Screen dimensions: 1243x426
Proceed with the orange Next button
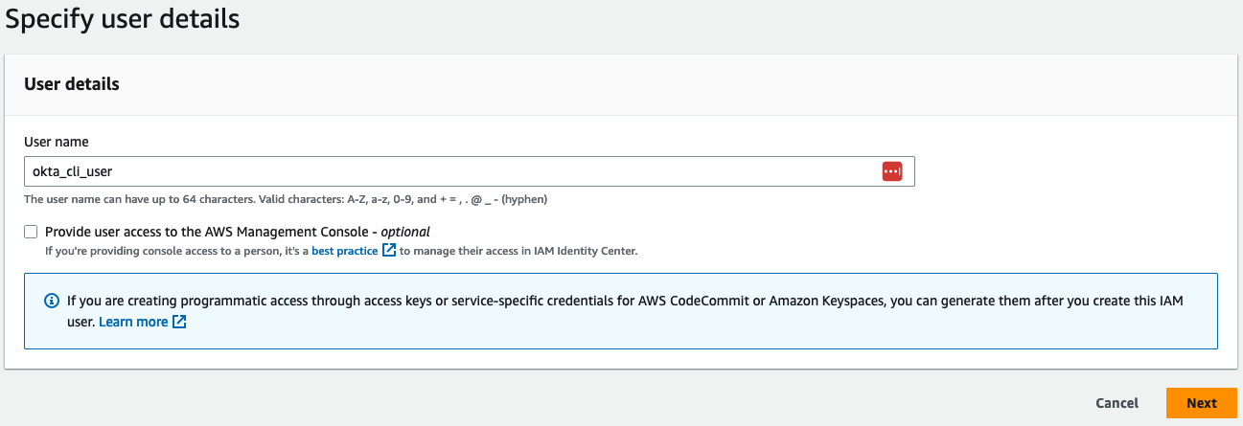[x=1201, y=403]
